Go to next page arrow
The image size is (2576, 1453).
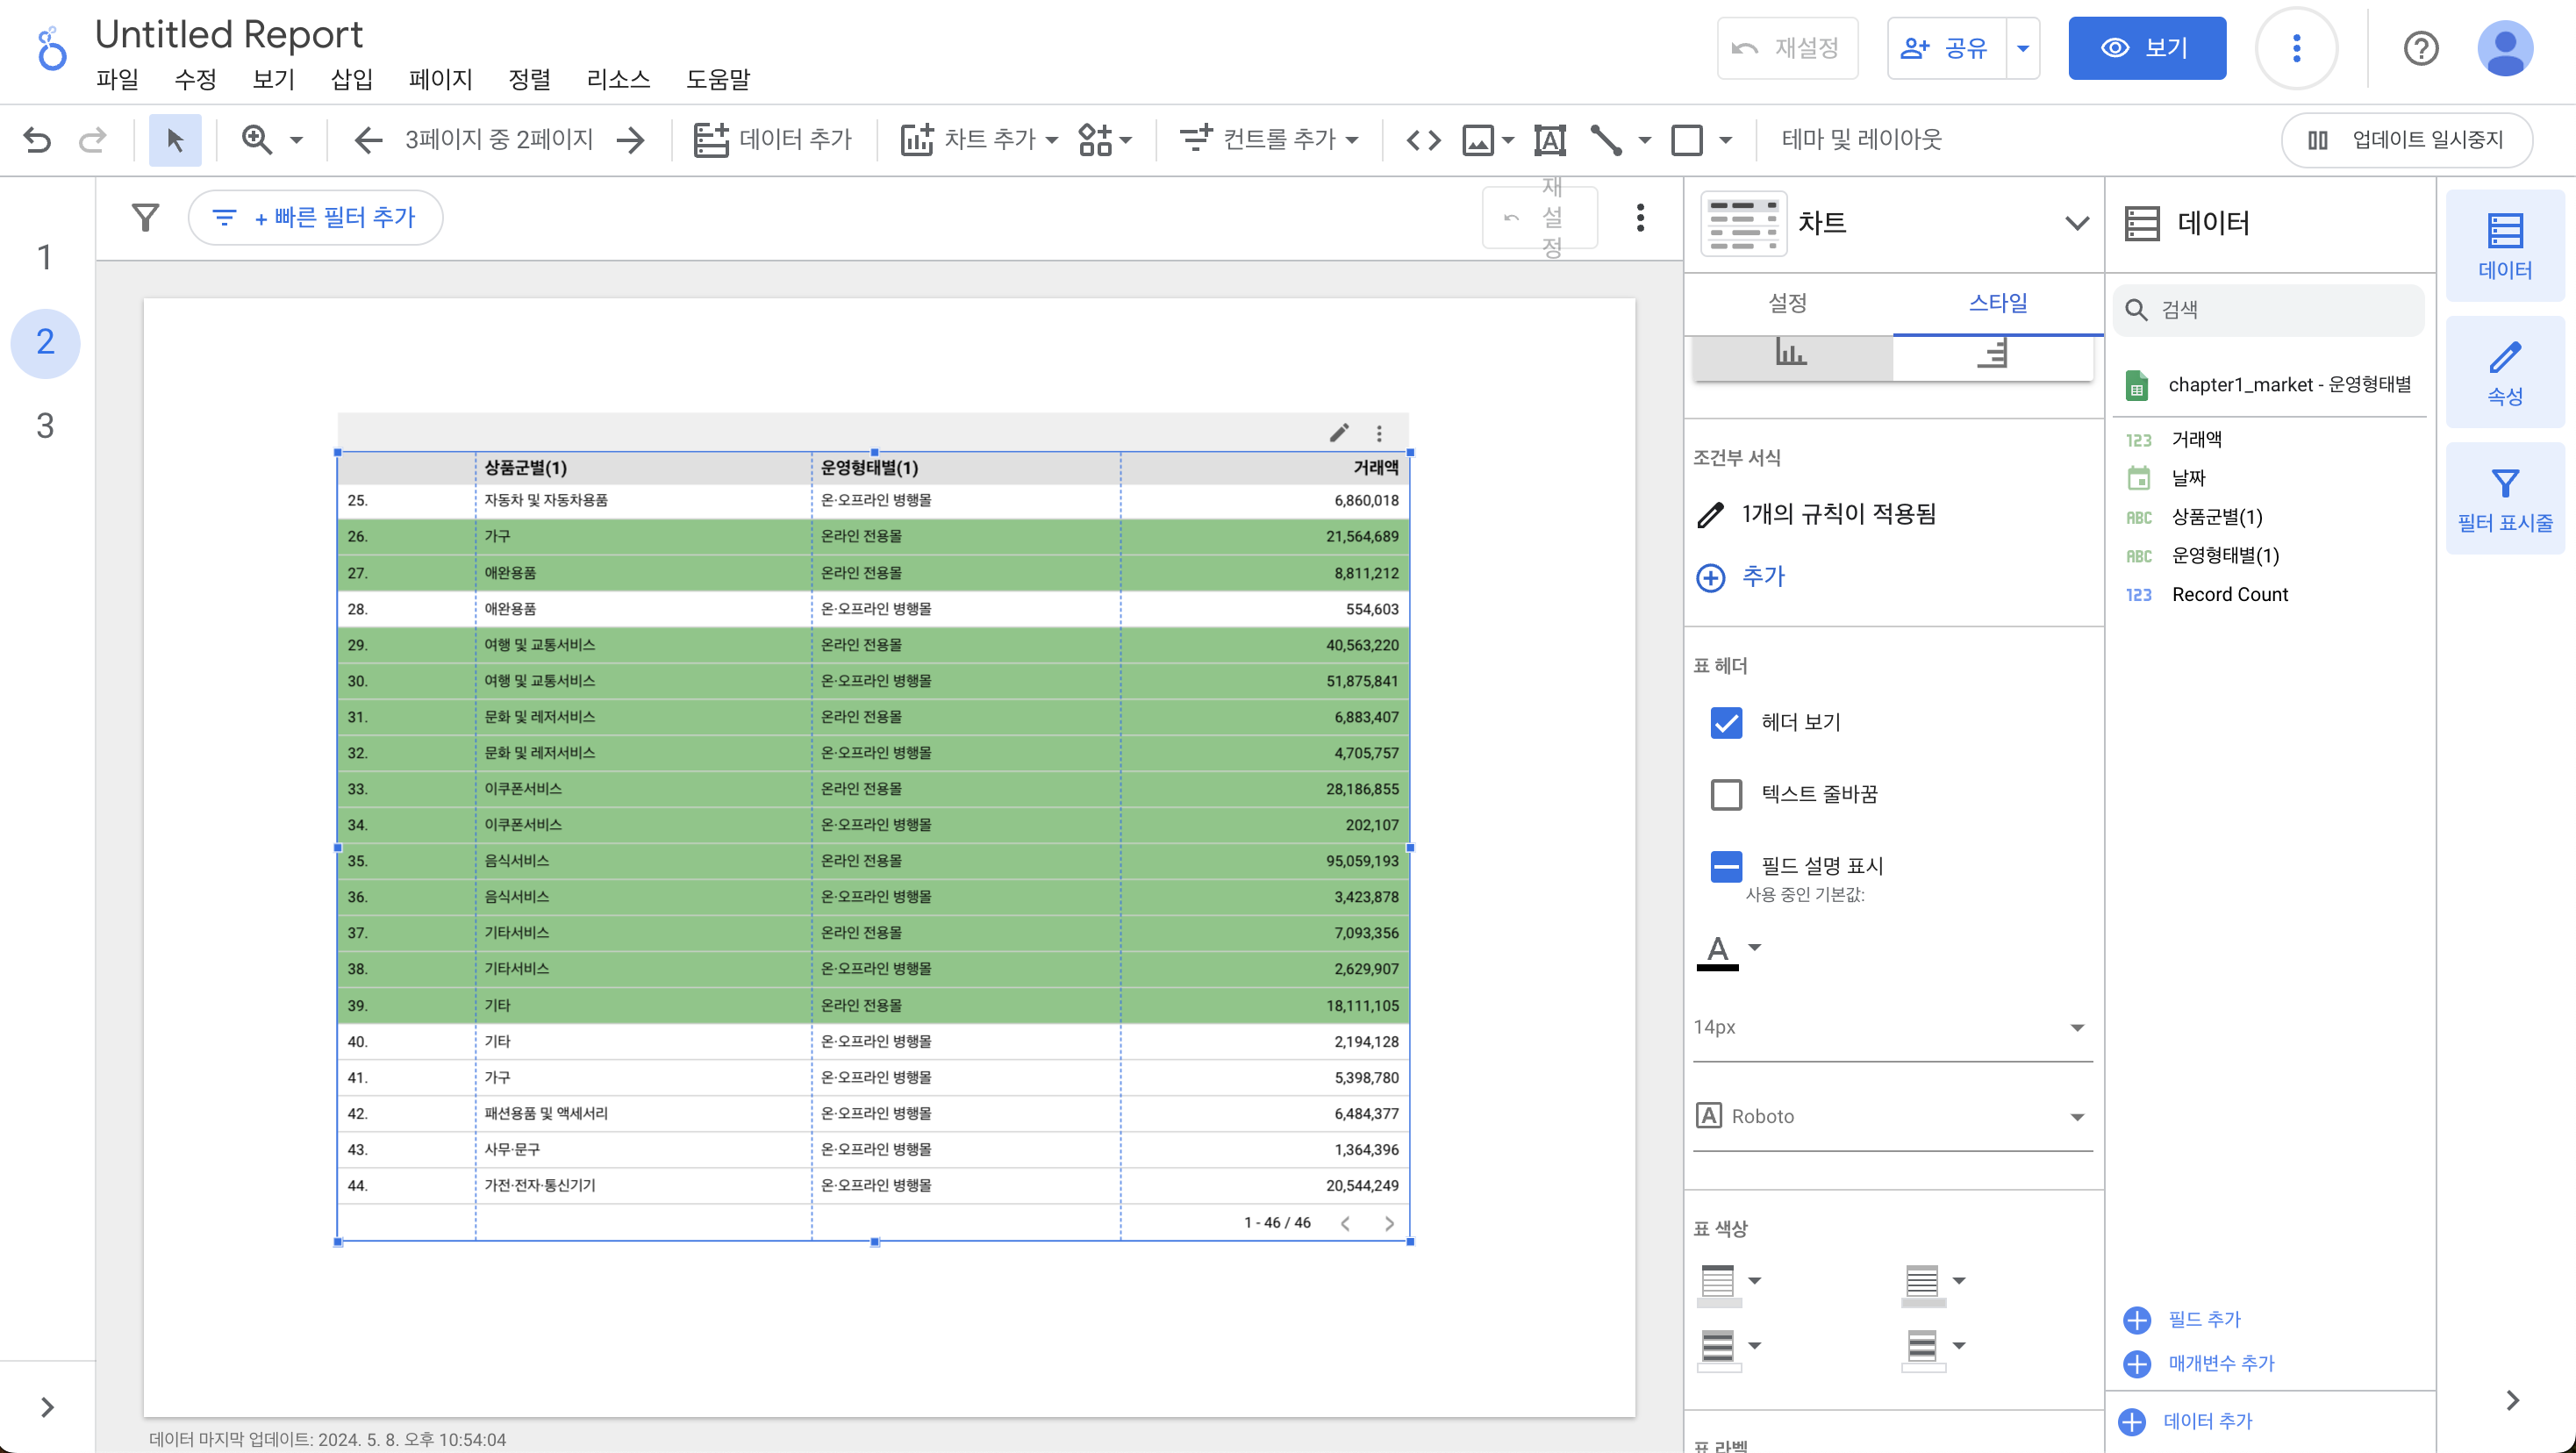(x=631, y=139)
